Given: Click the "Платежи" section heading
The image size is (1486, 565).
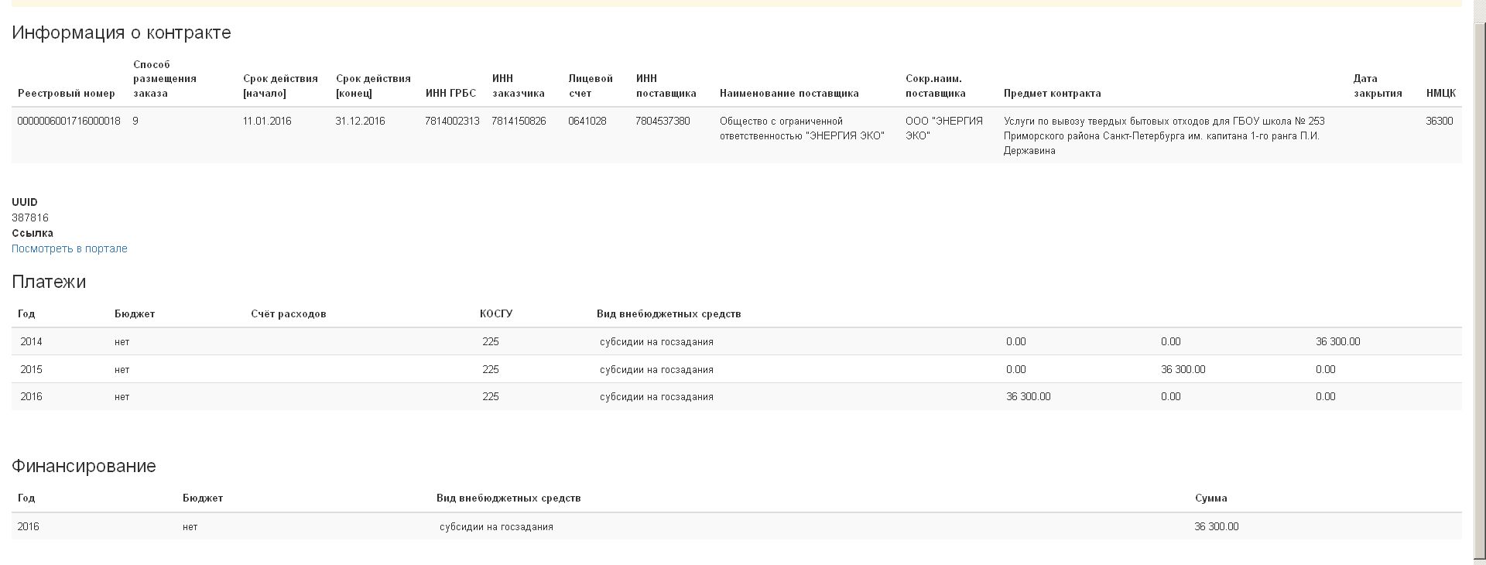Looking at the screenshot, I should pos(48,282).
